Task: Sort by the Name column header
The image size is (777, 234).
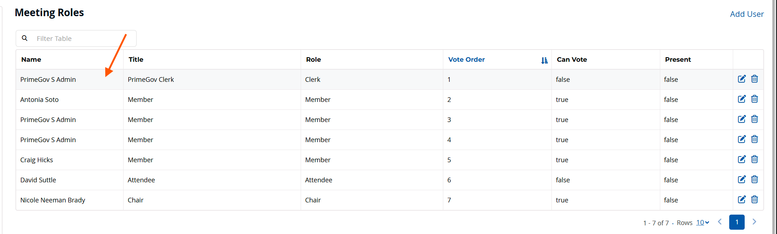Action: point(31,60)
